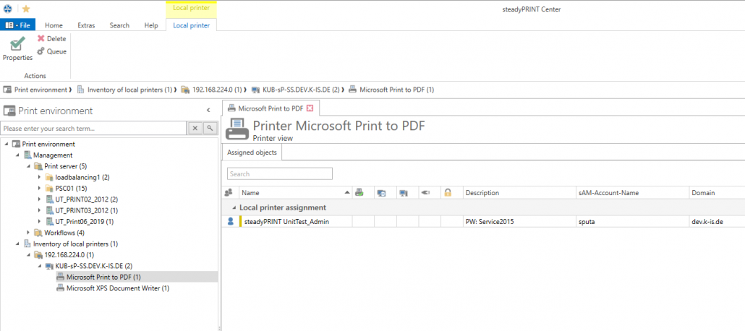745x331 pixels.
Task: Expand the UT_PRINT02_2012 (2) node
Action: [40, 199]
